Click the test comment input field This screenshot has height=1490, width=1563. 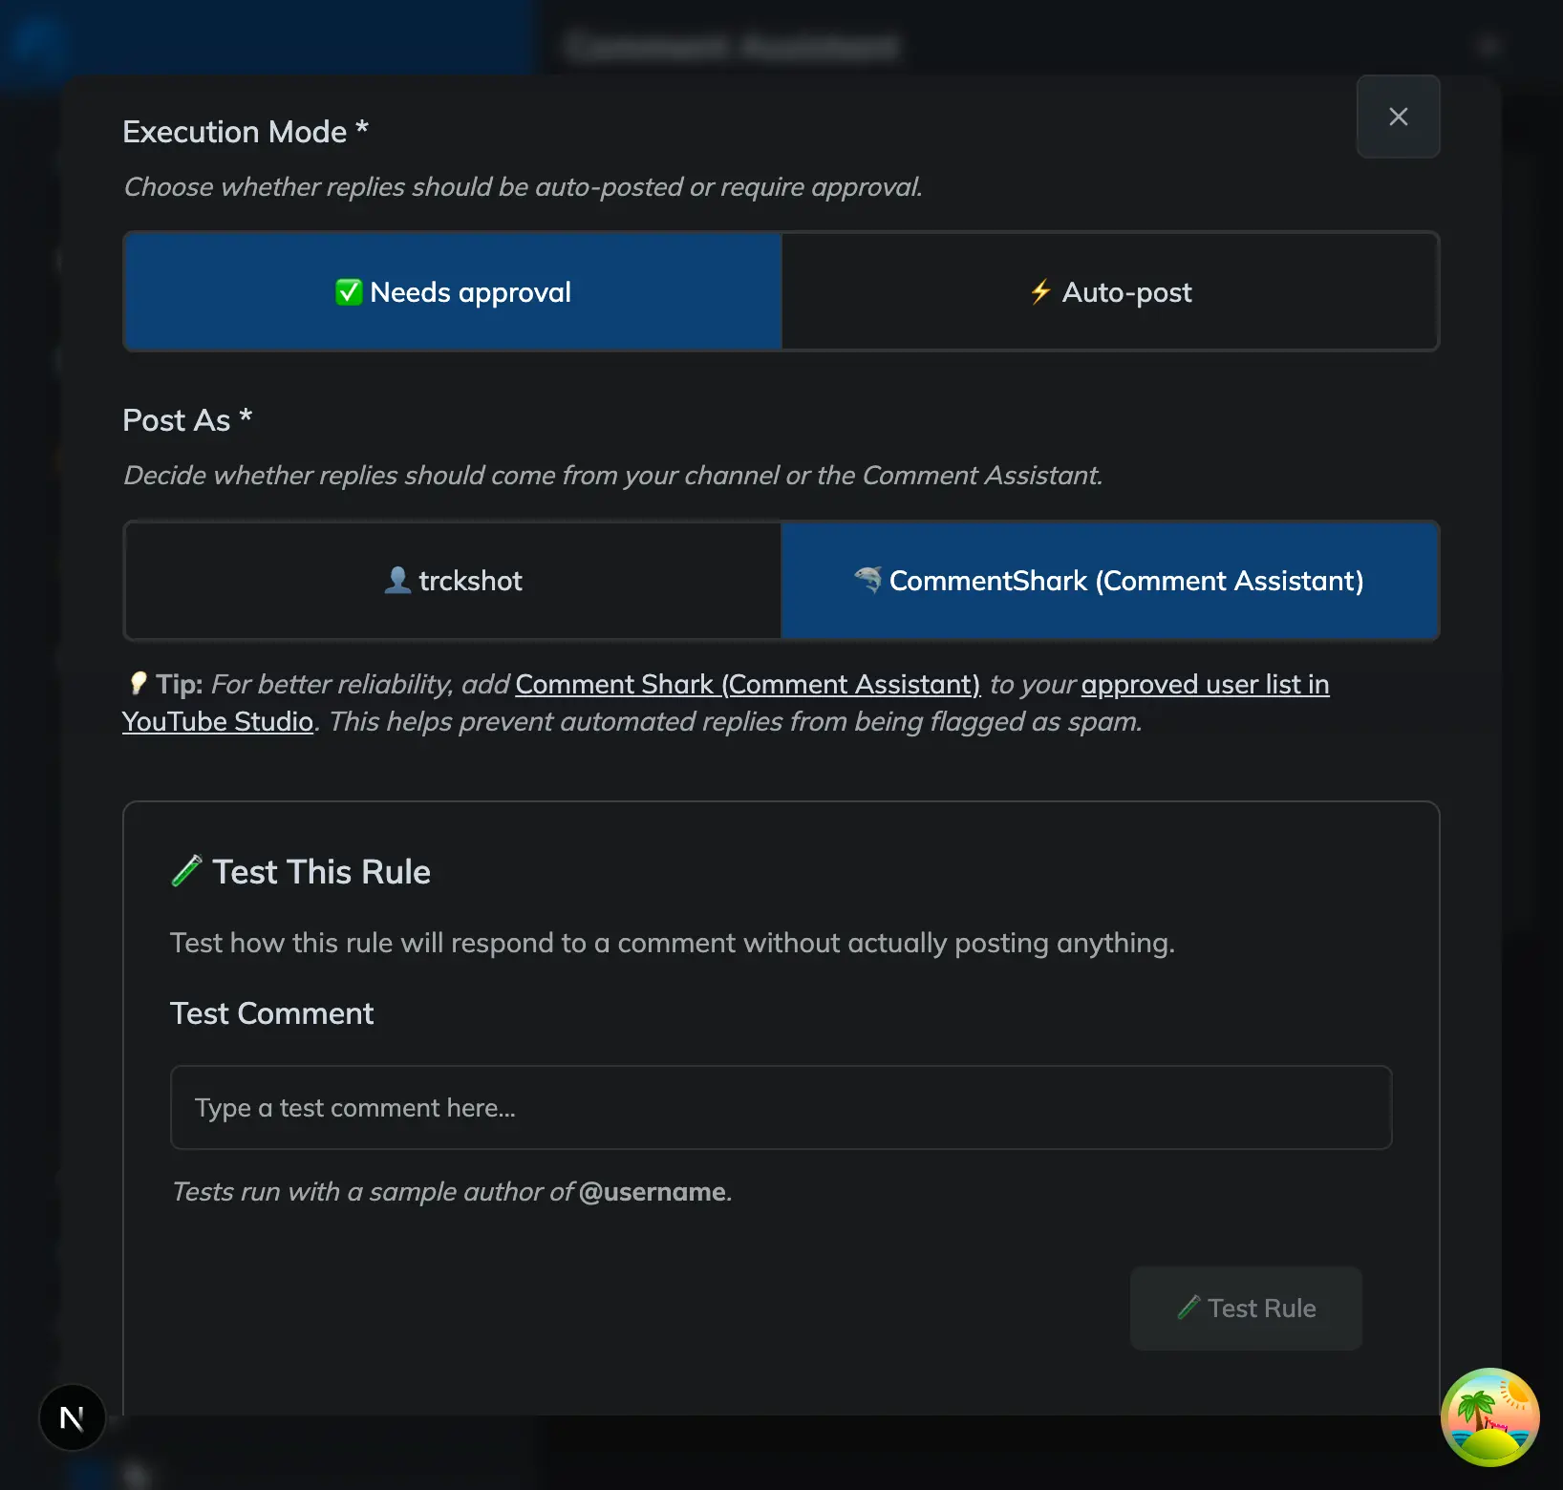coord(781,1107)
